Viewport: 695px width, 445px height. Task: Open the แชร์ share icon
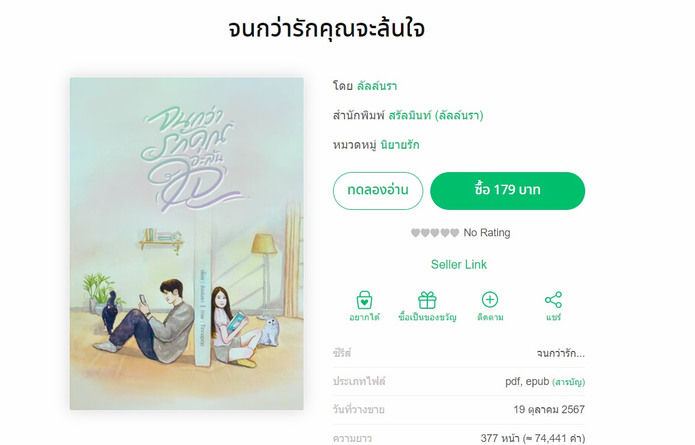tap(553, 300)
